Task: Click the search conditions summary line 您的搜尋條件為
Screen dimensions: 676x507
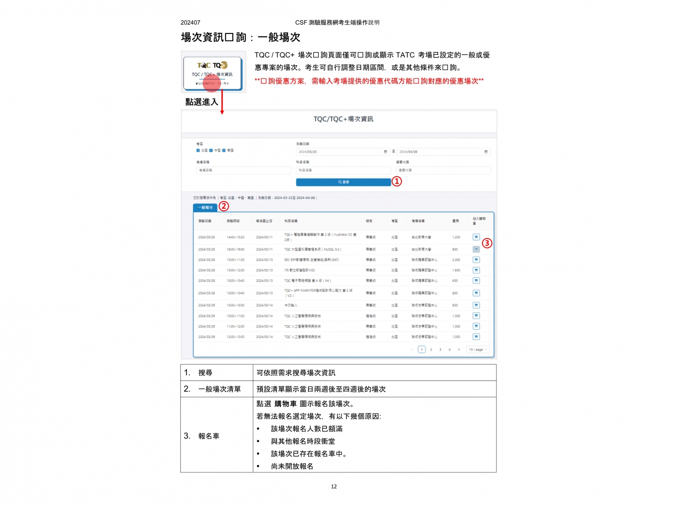Action: (255, 198)
